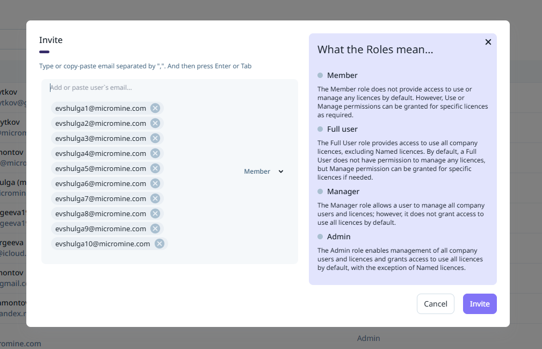Click X on evshulga9@micromine.com chip
Screen dimensions: 542x349
coord(155,229)
